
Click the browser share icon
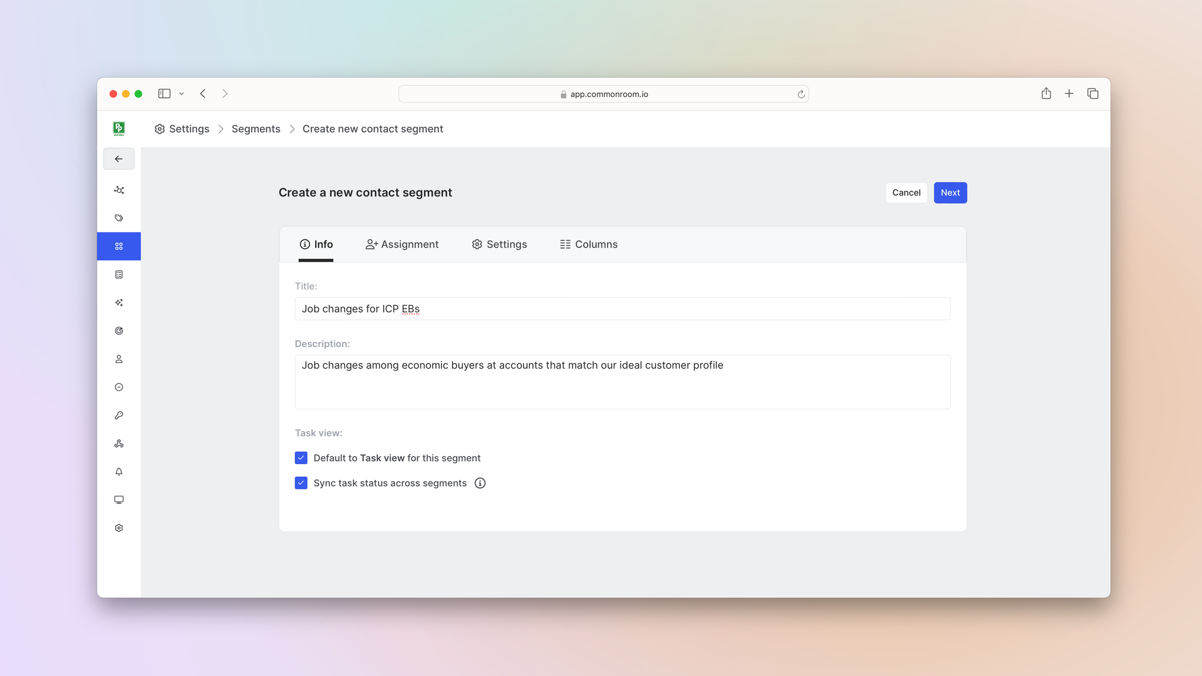pyautogui.click(x=1046, y=93)
